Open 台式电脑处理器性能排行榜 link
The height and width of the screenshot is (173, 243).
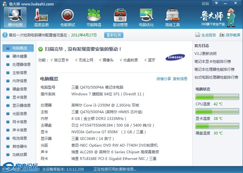[216, 77]
